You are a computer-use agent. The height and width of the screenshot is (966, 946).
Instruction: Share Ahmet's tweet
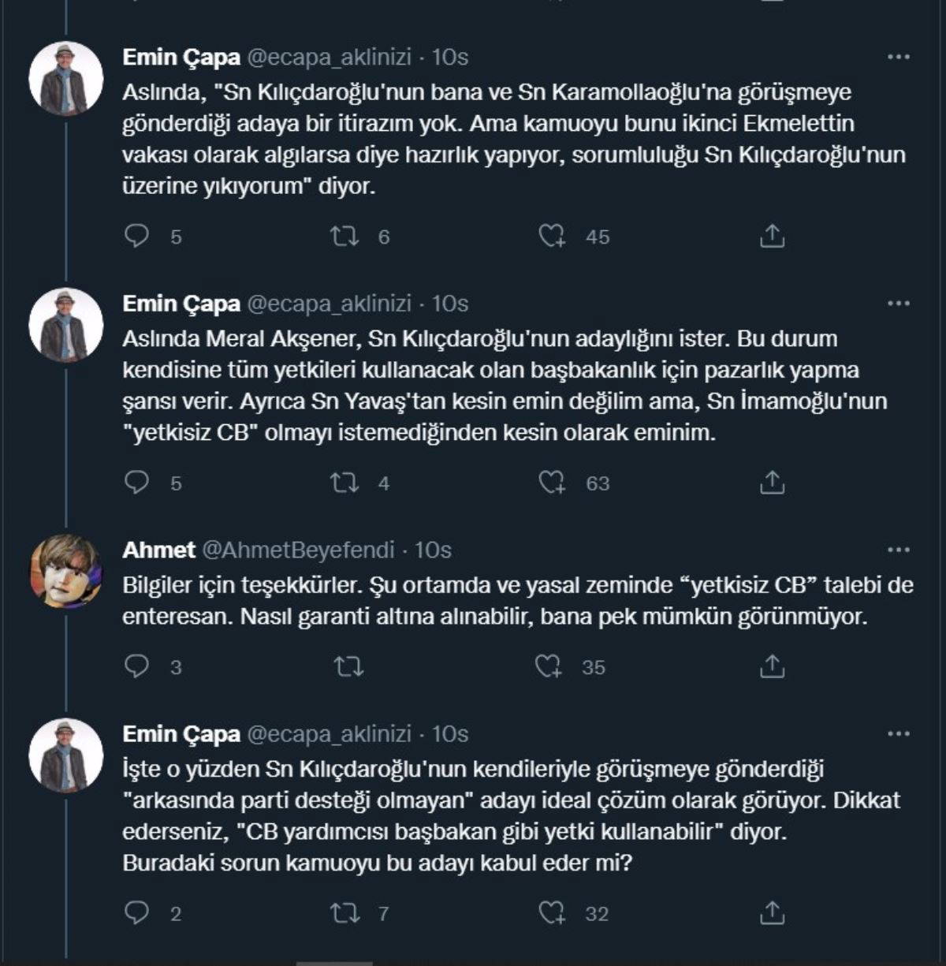pyautogui.click(x=772, y=667)
